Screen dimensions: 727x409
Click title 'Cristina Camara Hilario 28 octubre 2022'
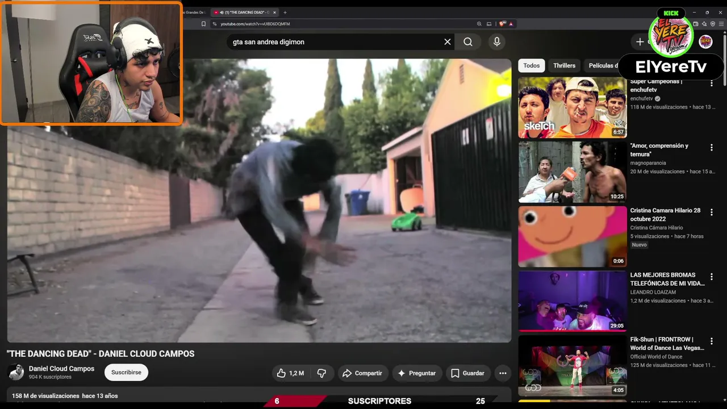pos(666,215)
